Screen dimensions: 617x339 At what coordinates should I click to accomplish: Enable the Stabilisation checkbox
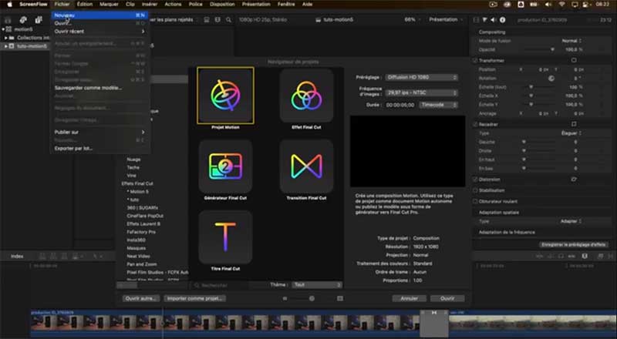[x=474, y=190]
